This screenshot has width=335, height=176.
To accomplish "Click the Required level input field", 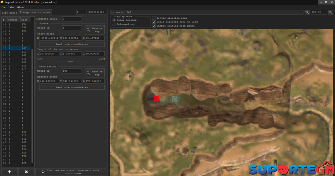I will pyautogui.click(x=72, y=19).
